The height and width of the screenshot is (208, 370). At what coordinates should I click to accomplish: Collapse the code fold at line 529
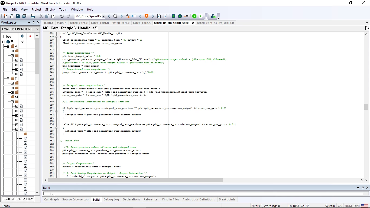[x=57, y=37]
